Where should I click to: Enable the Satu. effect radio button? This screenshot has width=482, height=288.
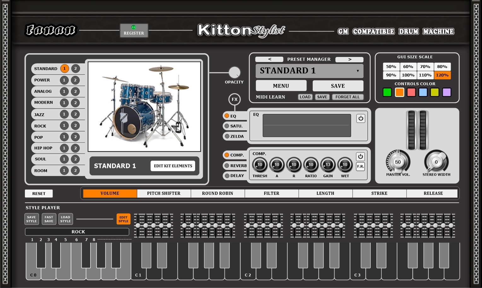pos(227,126)
